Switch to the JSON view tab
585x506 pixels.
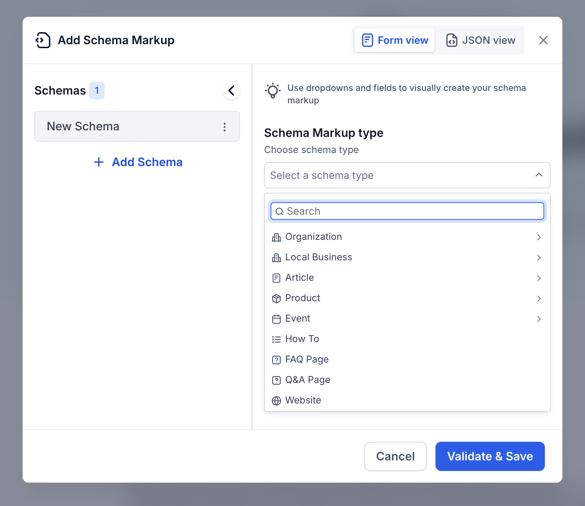tap(481, 40)
